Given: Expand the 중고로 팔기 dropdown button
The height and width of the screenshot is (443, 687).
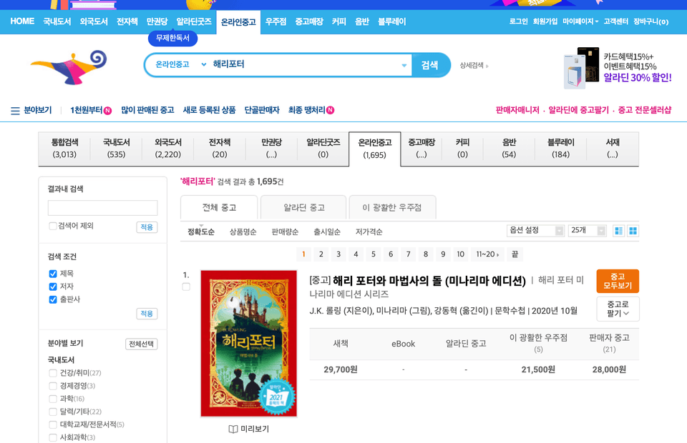Looking at the screenshot, I should coord(618,309).
